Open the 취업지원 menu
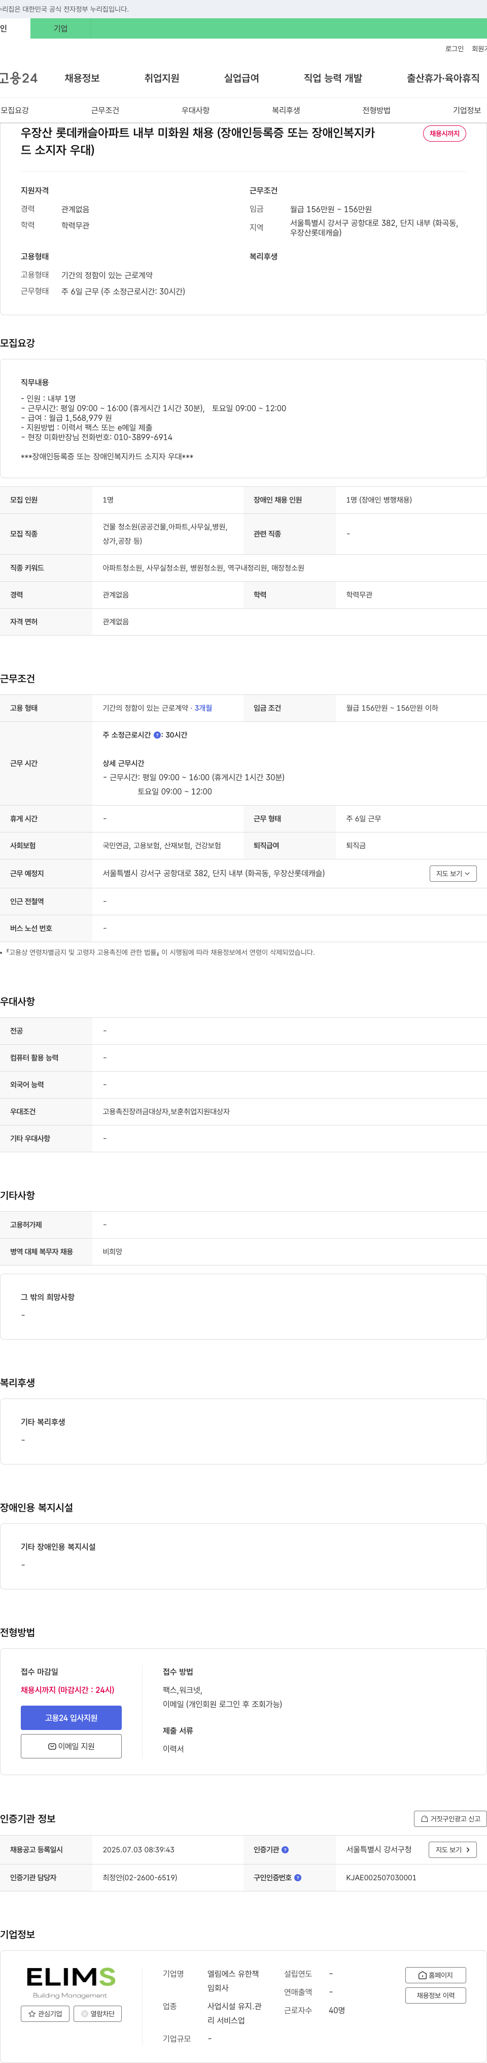487x2063 pixels. [x=161, y=78]
